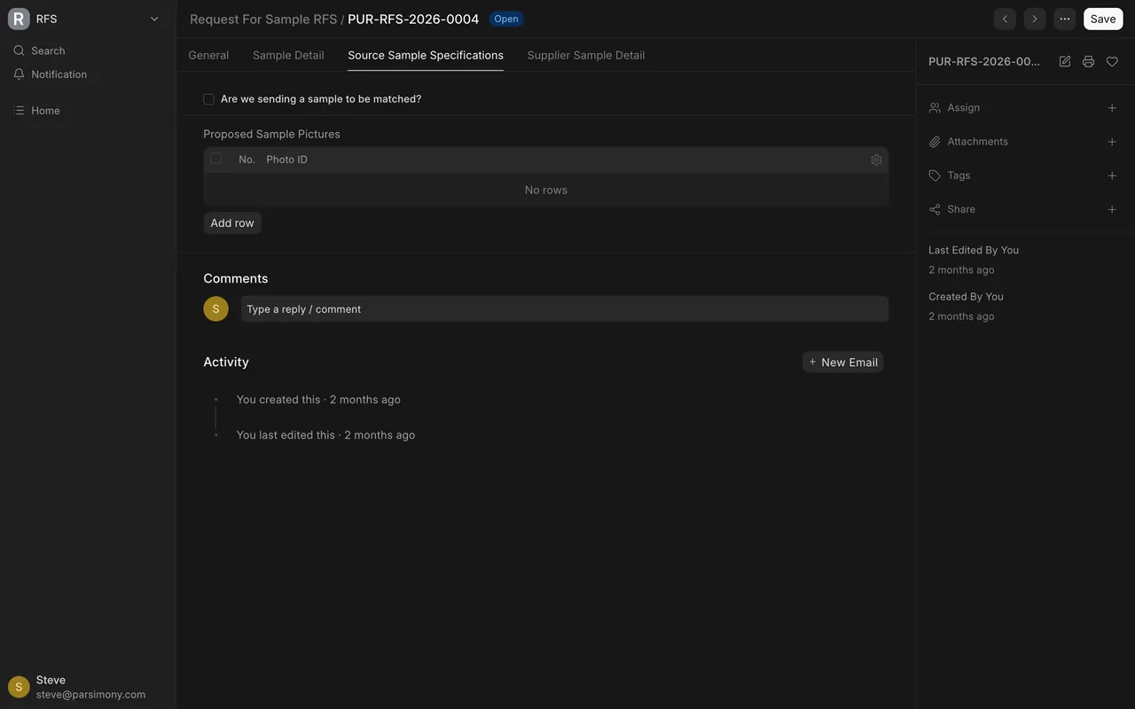Add a tag with plus icon
This screenshot has width=1135, height=709.
(x=1112, y=175)
